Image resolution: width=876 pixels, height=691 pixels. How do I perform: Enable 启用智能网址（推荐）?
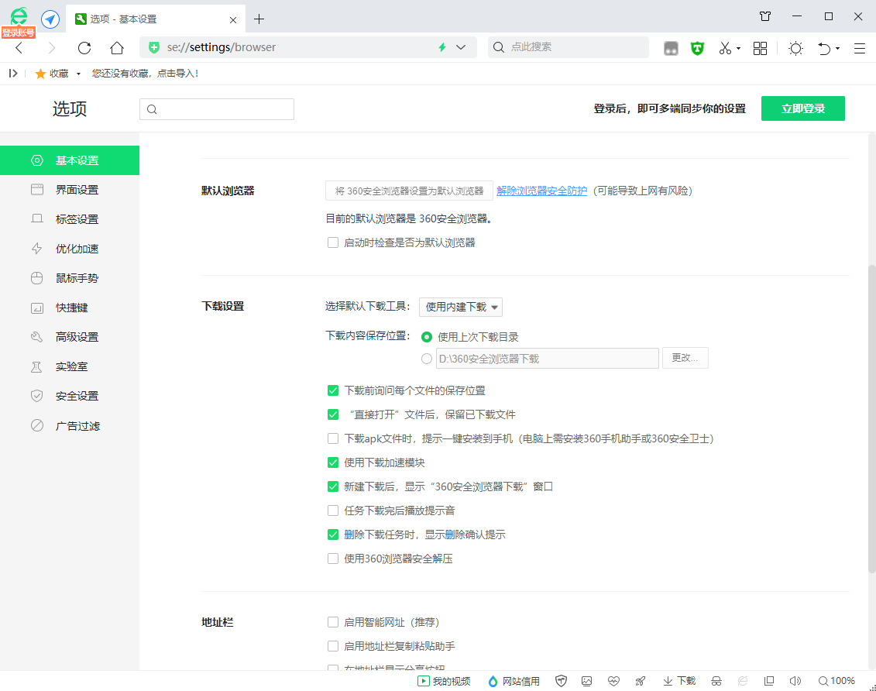pyautogui.click(x=333, y=621)
